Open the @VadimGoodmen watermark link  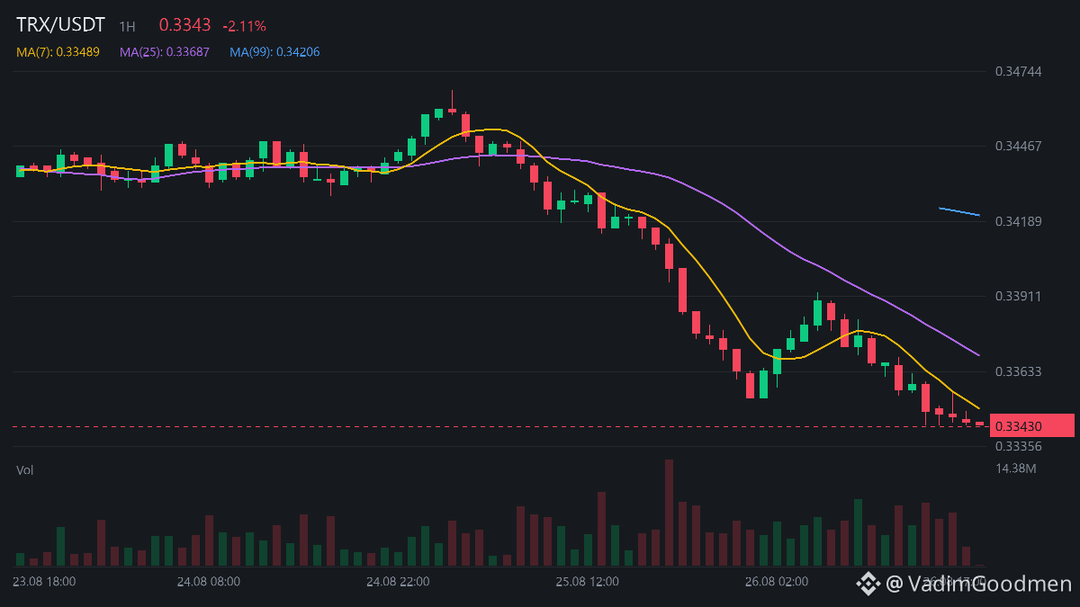[x=979, y=585]
